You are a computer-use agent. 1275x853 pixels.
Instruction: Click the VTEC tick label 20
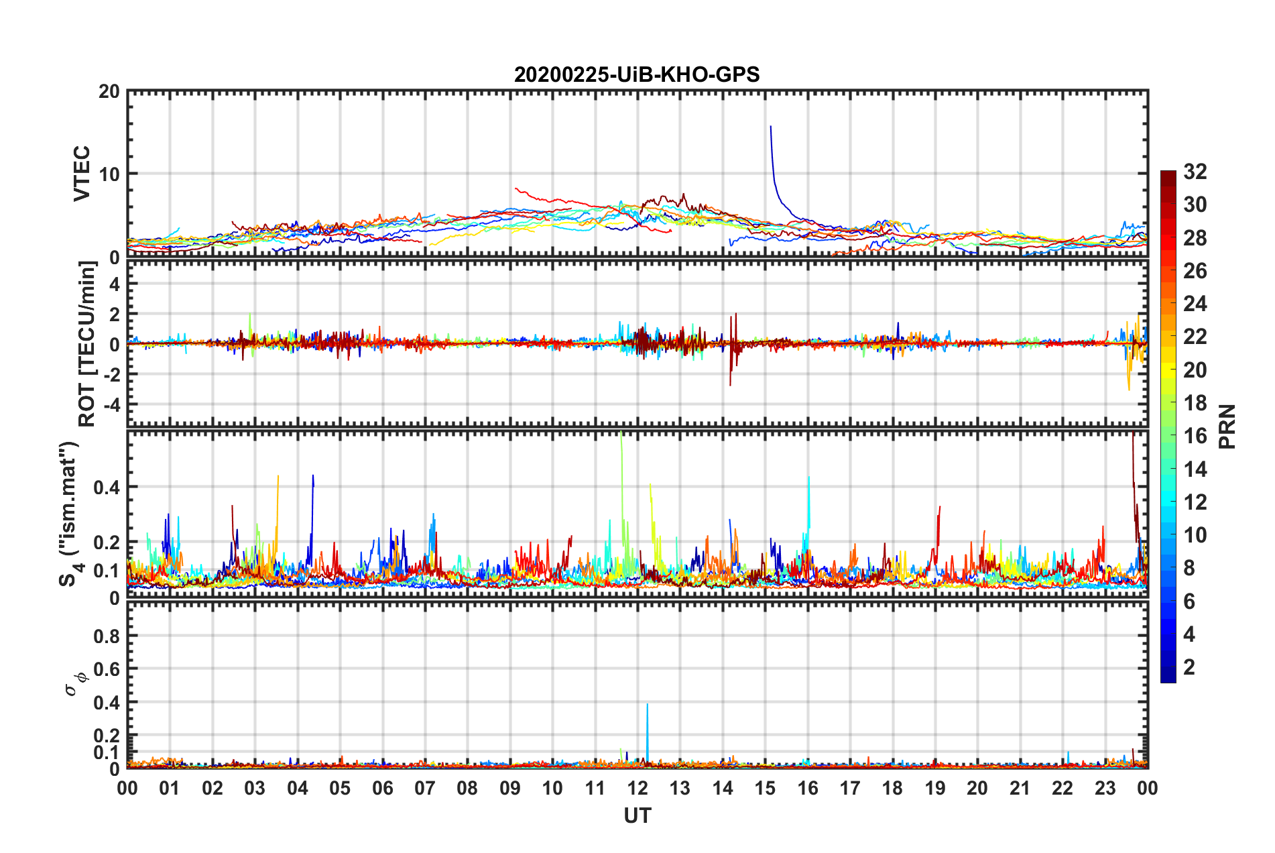(x=109, y=92)
